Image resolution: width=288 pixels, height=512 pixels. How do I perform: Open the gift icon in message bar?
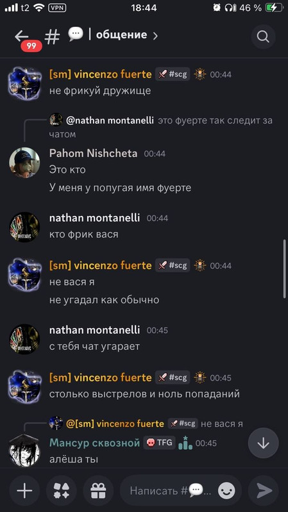pos(98,490)
